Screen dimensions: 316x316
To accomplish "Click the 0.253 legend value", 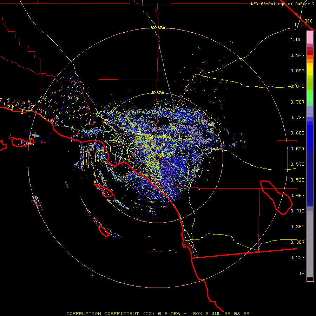I will click(x=297, y=258).
